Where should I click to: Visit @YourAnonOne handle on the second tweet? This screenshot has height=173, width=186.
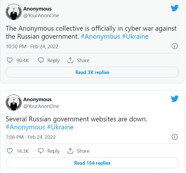coord(41,106)
